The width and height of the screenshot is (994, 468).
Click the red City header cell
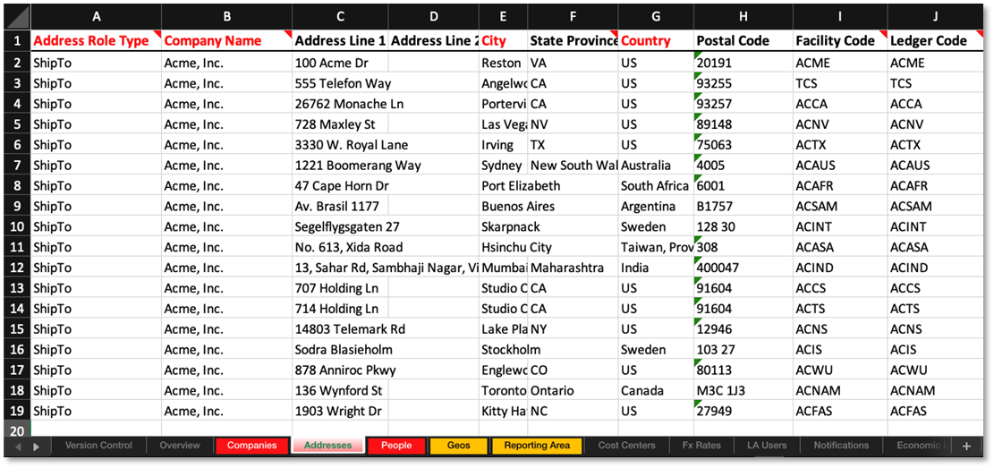click(504, 40)
